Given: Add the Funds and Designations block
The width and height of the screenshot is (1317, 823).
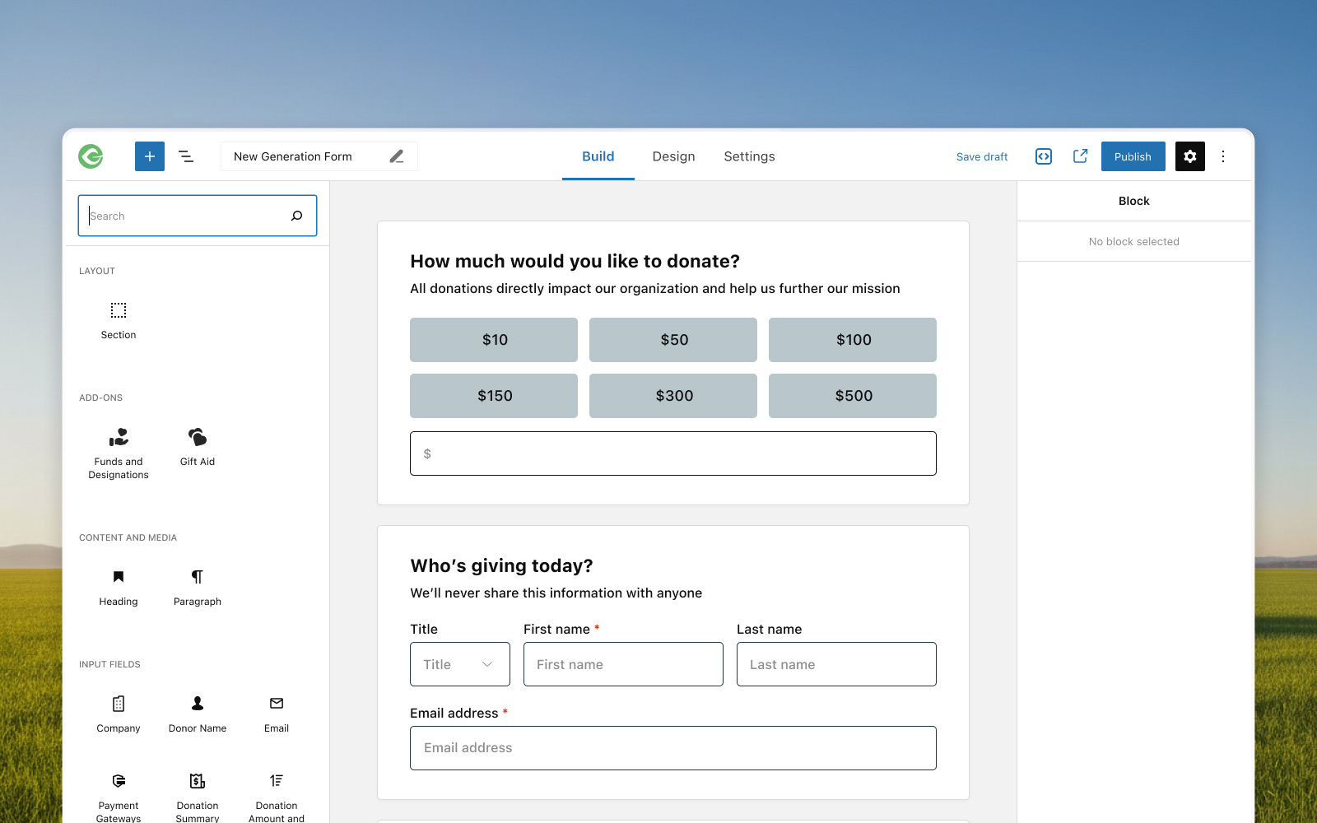Looking at the screenshot, I should coord(119,453).
